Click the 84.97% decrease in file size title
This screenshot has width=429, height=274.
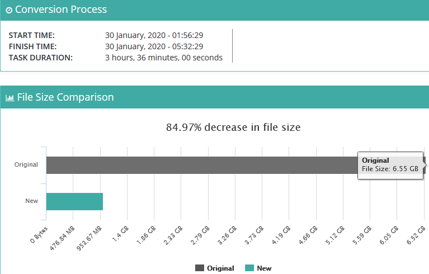pyautogui.click(x=233, y=127)
